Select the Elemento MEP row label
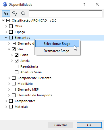The width and height of the screenshot is (104, 130). (x=28, y=89)
